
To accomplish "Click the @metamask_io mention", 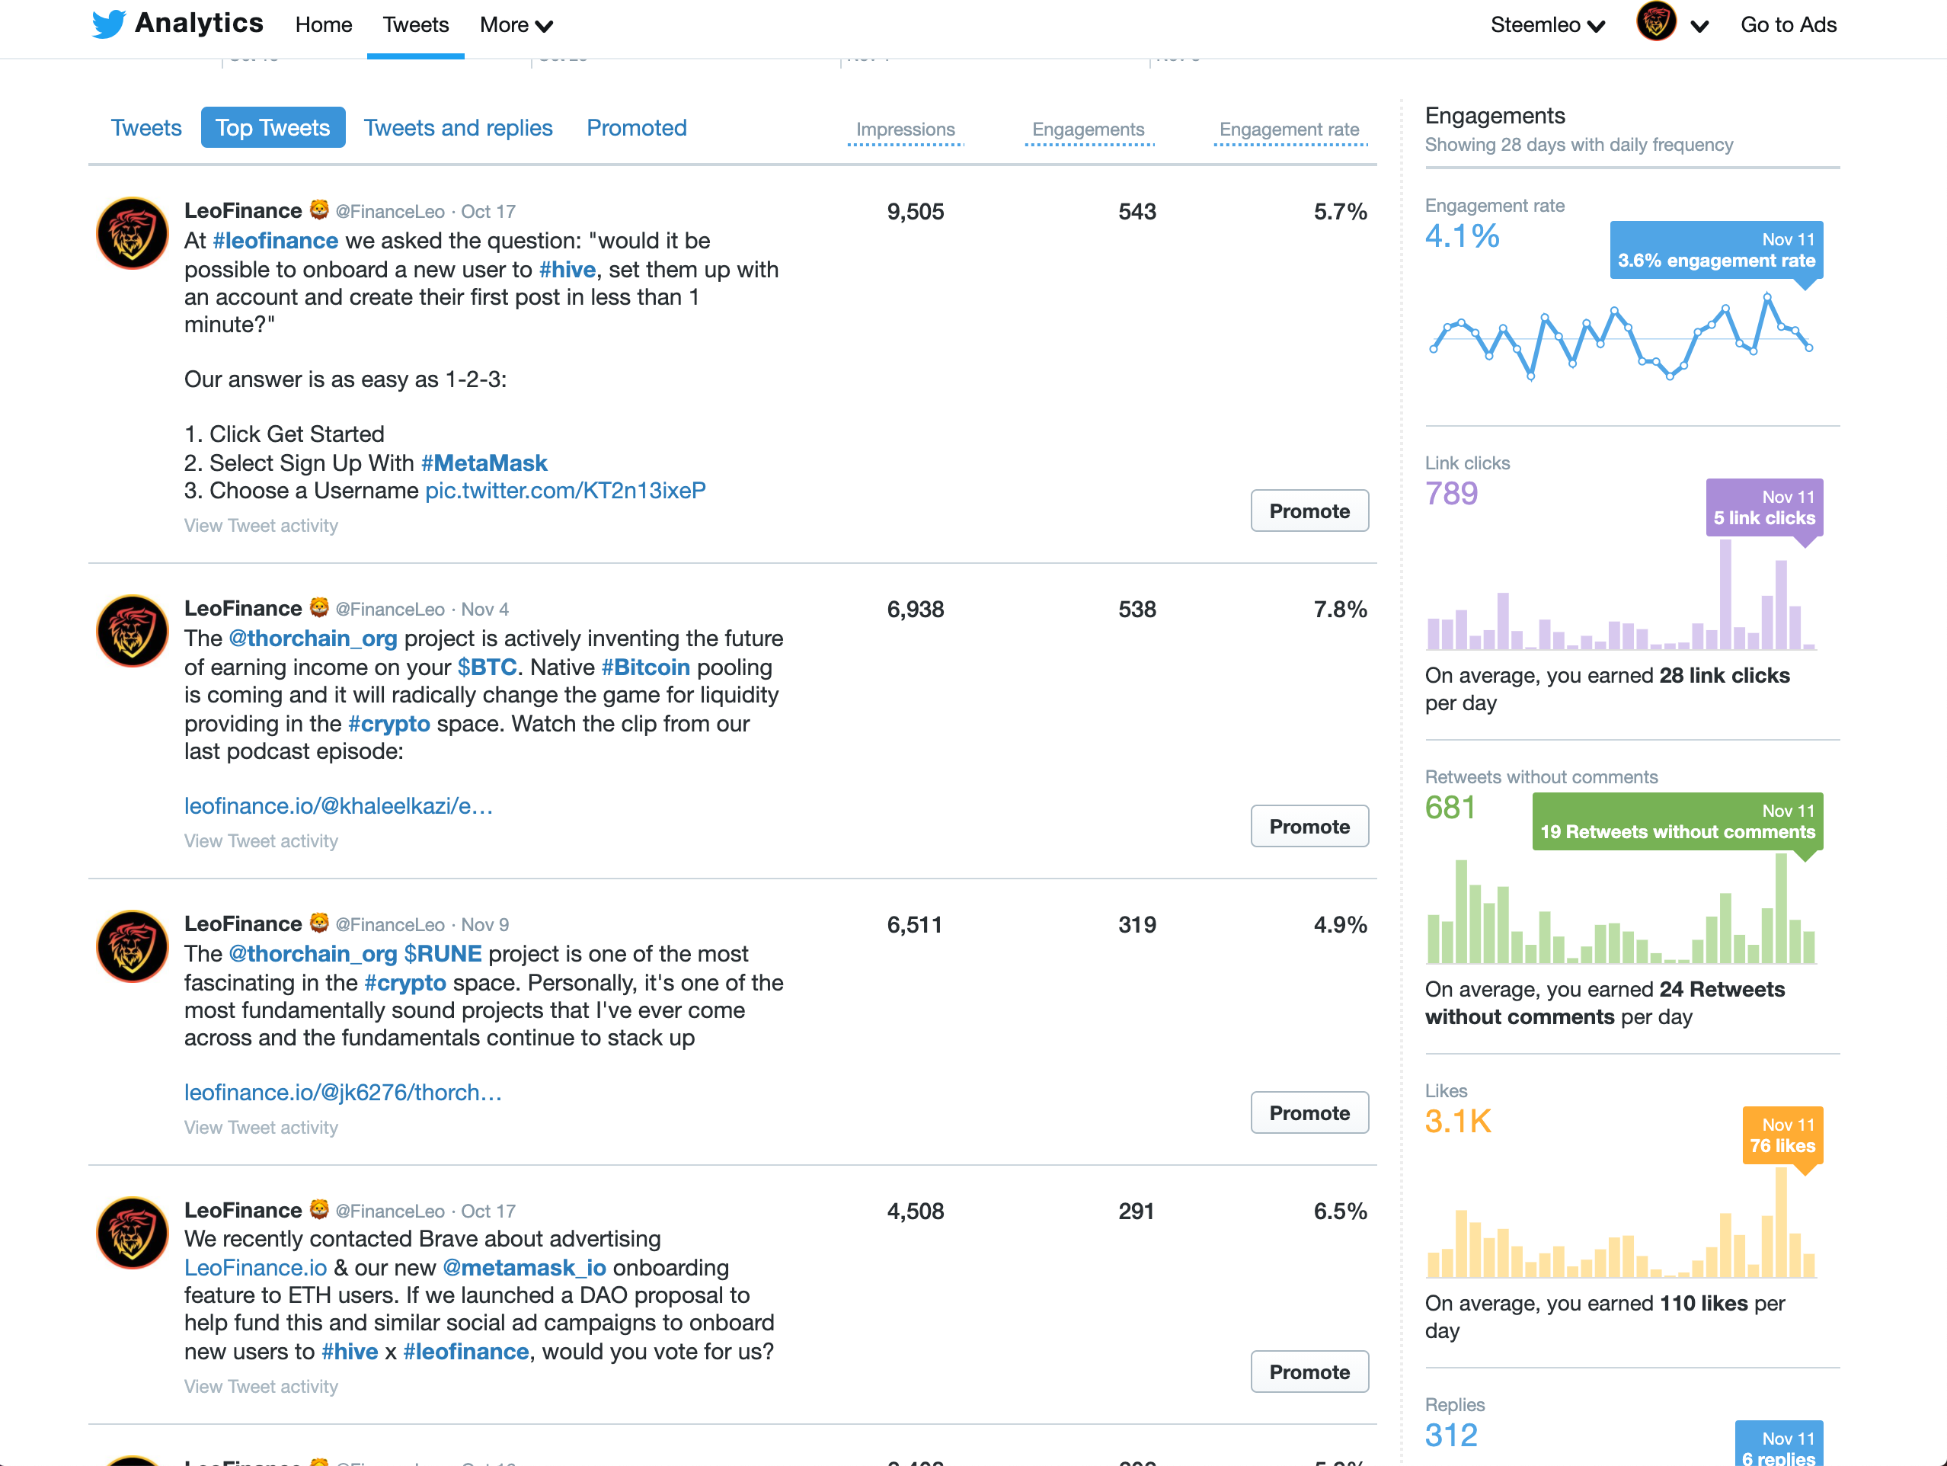I will coord(524,1268).
